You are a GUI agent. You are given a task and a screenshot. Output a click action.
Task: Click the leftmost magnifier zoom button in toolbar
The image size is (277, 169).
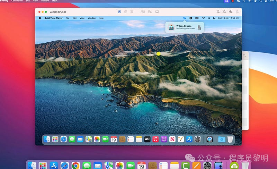tap(218, 12)
